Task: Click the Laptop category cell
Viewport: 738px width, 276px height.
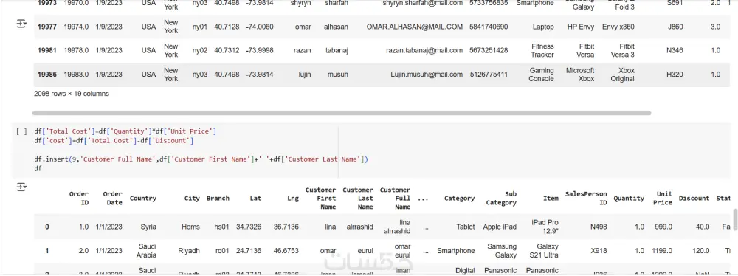Action: pos(543,27)
